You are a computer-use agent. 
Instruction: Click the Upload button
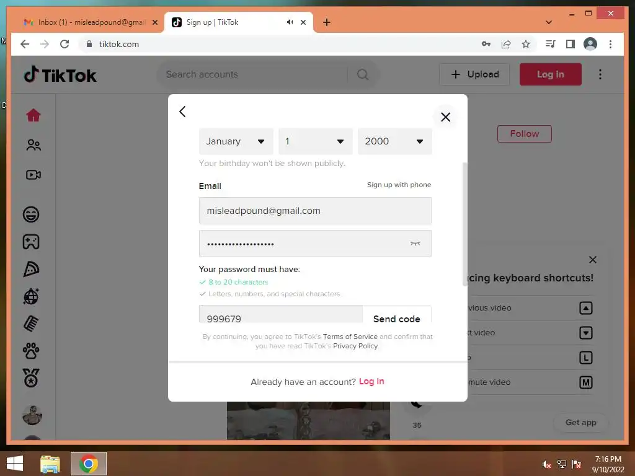point(474,74)
